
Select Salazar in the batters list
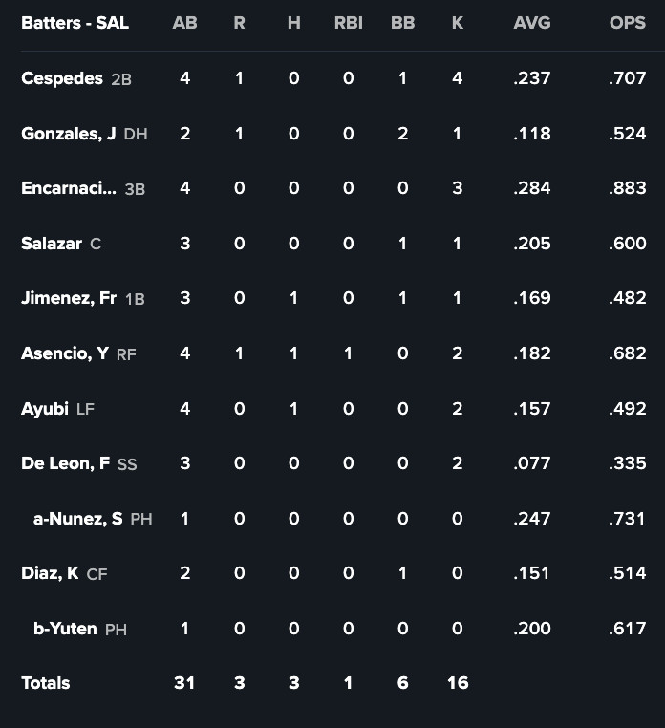coord(52,244)
